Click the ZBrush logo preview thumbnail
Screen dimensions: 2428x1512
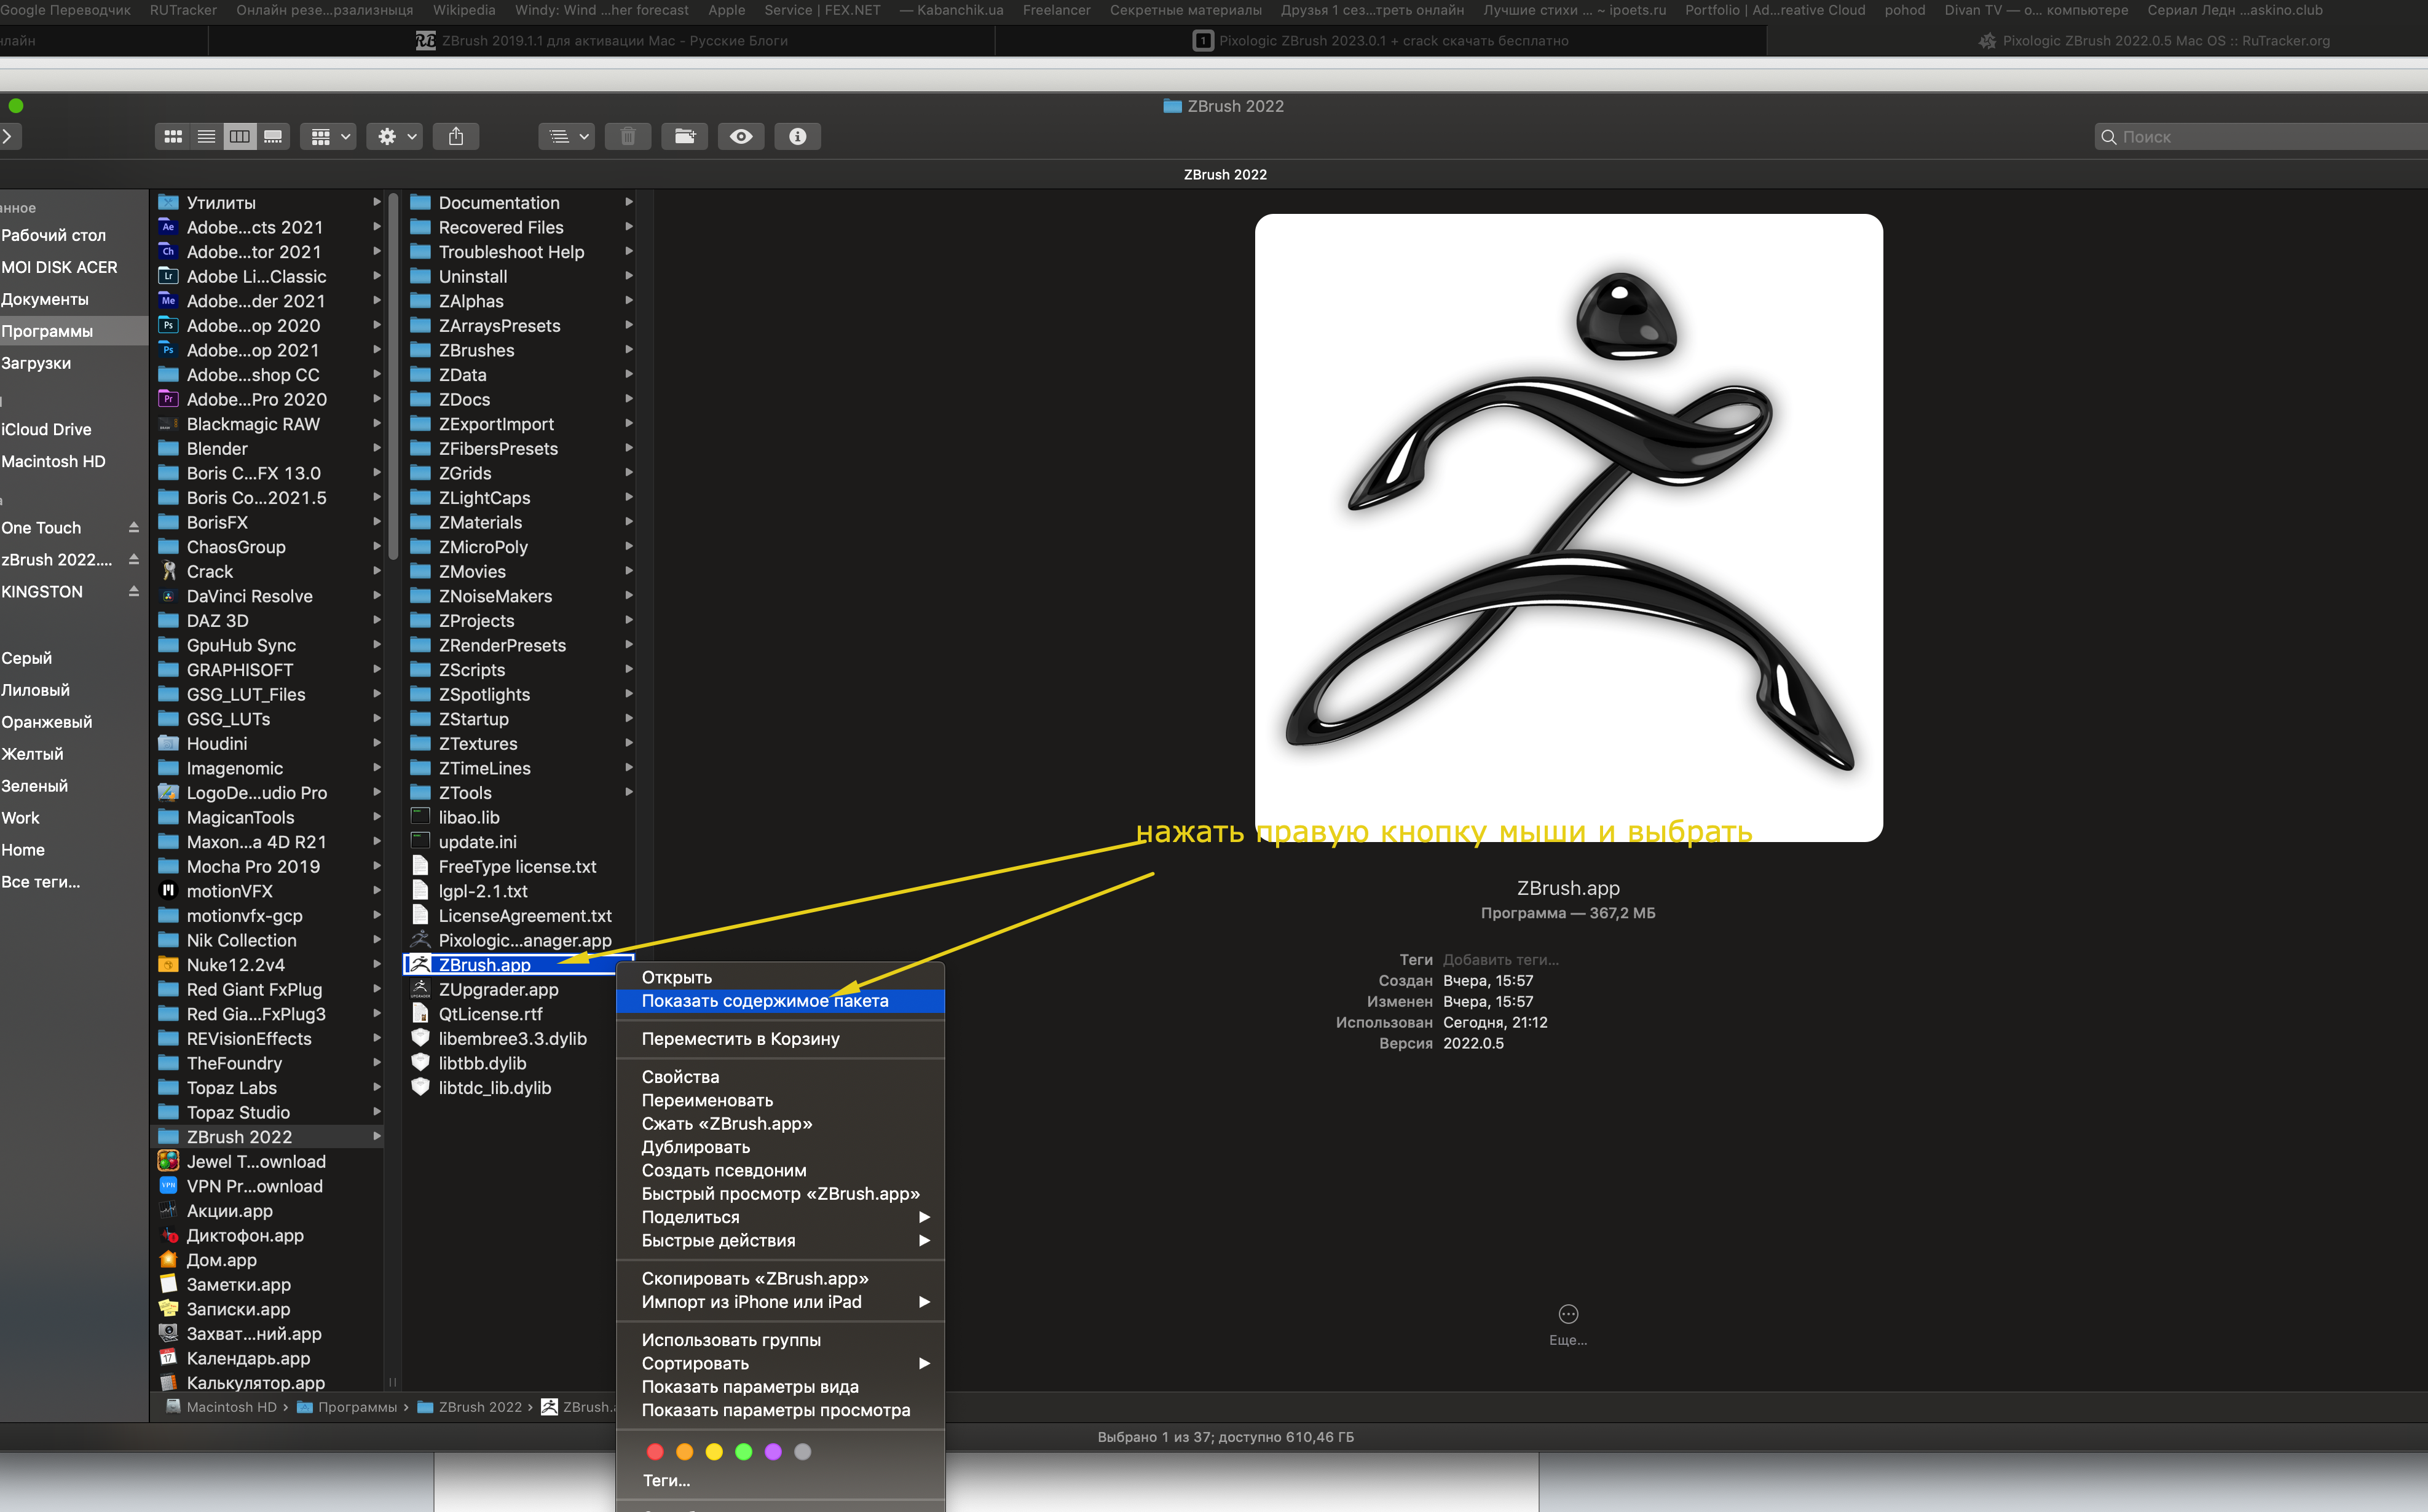[1568, 527]
